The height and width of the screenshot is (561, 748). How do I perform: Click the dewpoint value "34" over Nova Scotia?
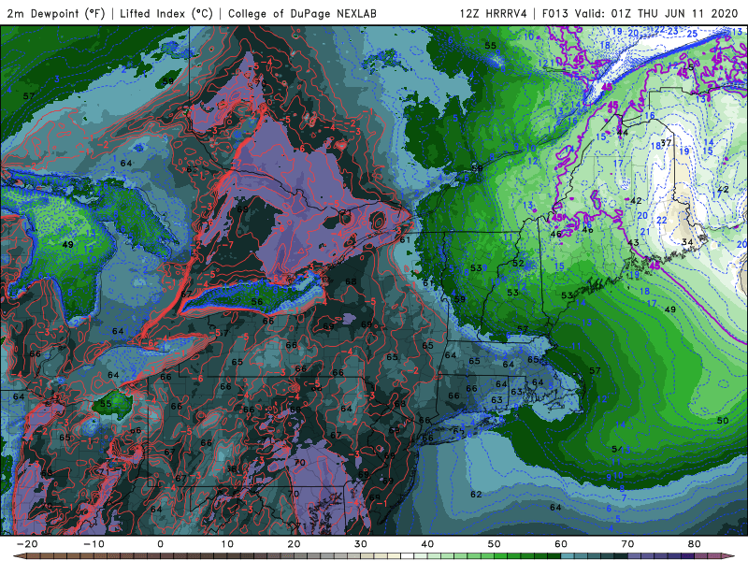687,242
